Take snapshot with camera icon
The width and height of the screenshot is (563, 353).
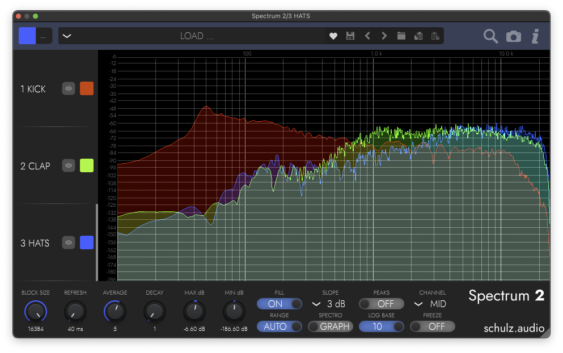(x=514, y=36)
